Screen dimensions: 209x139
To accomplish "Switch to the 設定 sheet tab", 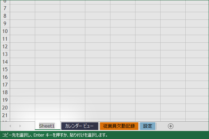I will point(148,126).
